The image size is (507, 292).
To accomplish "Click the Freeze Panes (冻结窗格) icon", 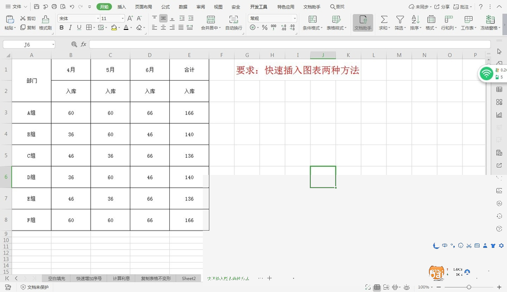I will pyautogui.click(x=490, y=19).
